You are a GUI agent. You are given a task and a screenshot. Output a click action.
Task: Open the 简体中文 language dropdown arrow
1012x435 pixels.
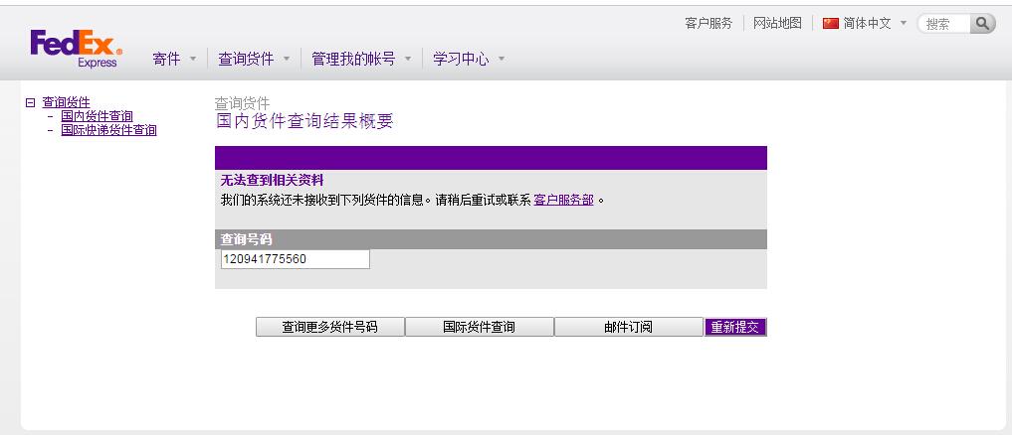point(904,23)
